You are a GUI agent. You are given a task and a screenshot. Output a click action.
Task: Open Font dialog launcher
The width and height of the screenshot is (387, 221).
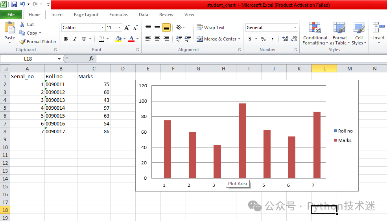click(x=138, y=50)
